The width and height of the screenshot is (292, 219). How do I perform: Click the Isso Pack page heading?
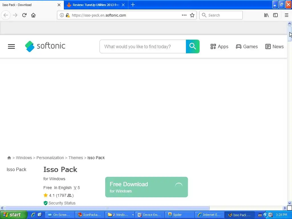click(60, 169)
